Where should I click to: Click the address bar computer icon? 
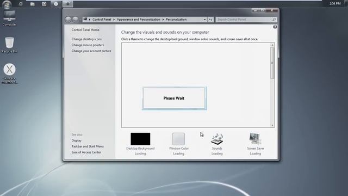[85, 20]
